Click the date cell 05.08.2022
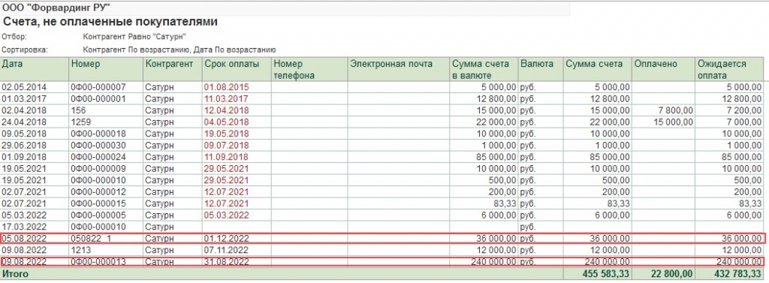Viewport: 769px width, 283px height. click(x=24, y=239)
